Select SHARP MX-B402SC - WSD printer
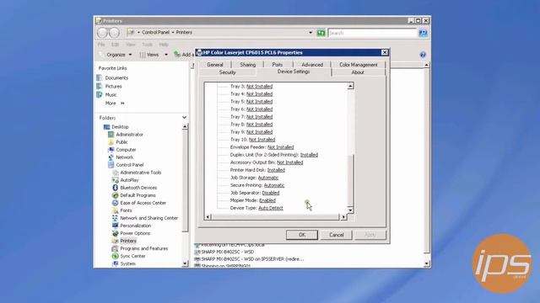 click(228, 252)
